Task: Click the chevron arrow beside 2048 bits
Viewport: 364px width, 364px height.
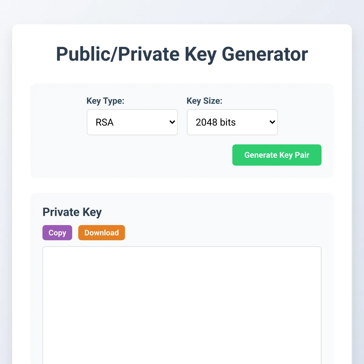Action: tap(272, 122)
